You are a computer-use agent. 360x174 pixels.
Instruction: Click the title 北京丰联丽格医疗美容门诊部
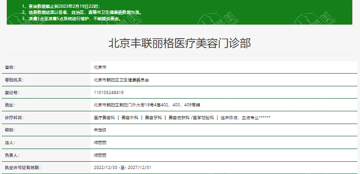[x=179, y=43]
